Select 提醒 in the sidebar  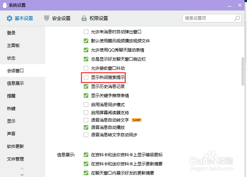(x=22, y=96)
